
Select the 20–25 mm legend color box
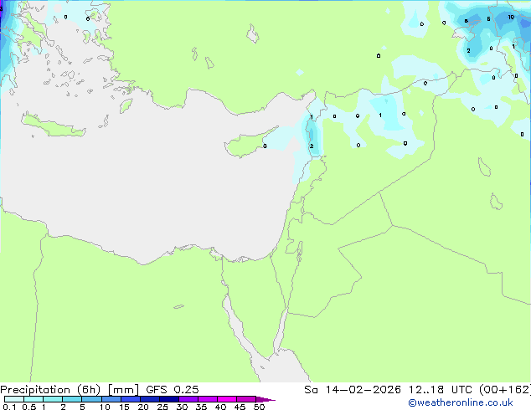(x=150, y=399)
